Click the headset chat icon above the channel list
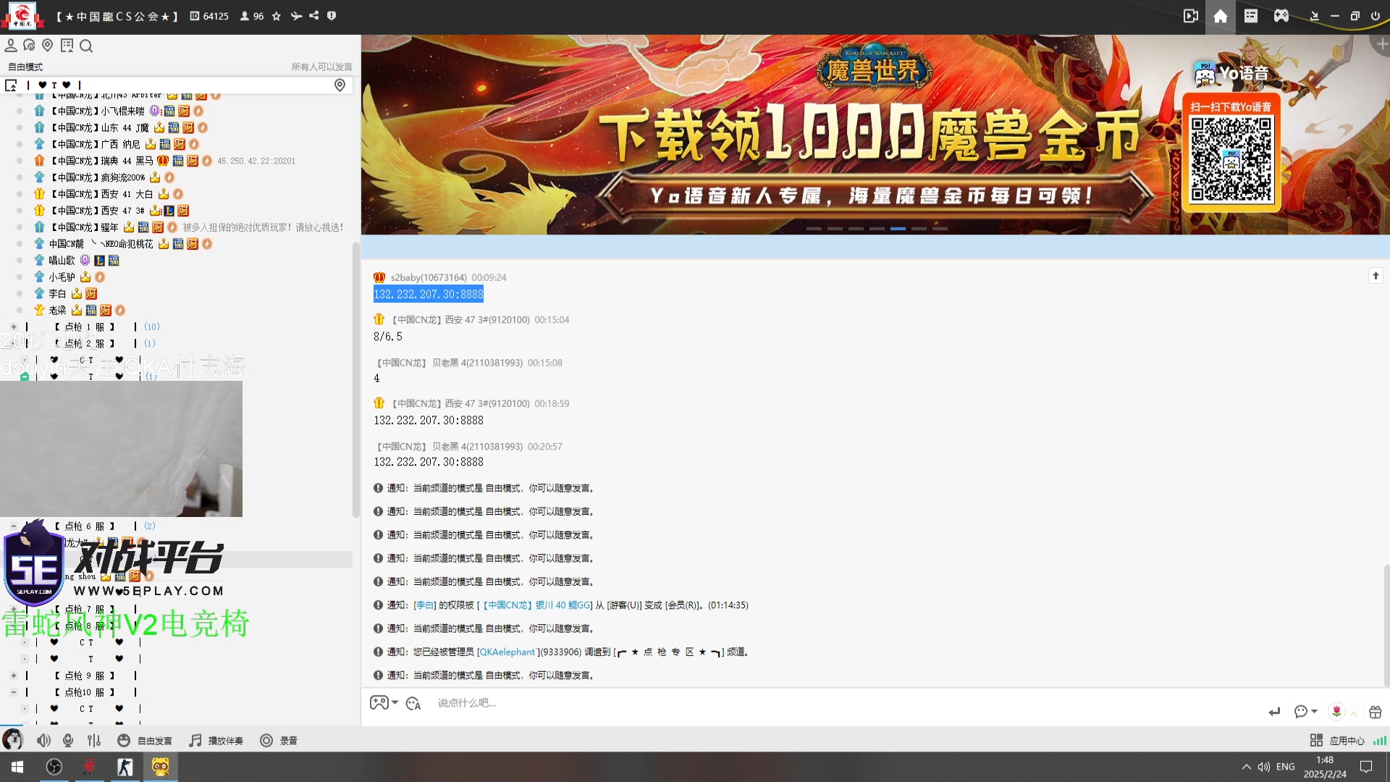Image resolution: width=1390 pixels, height=782 pixels. click(x=29, y=46)
